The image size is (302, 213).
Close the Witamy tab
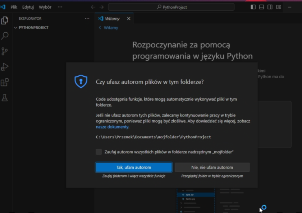click(x=129, y=18)
